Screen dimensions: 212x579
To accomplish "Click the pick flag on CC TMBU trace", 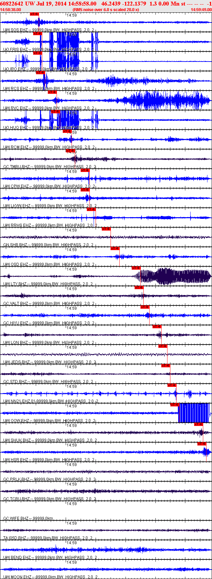I will tap(70, 151).
